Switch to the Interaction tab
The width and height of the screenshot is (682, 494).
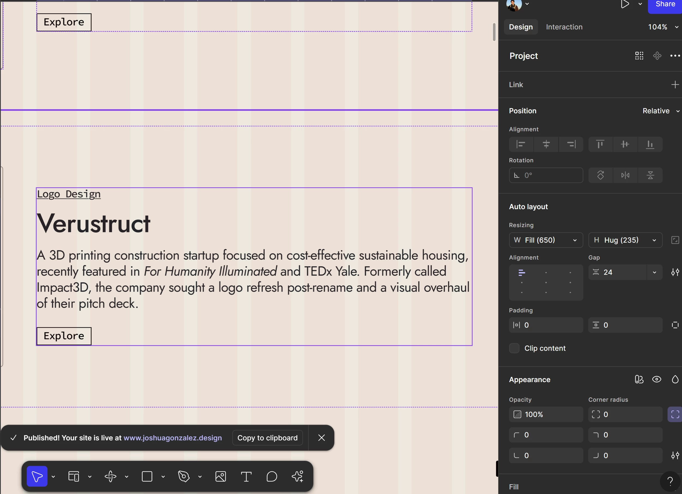pyautogui.click(x=564, y=27)
